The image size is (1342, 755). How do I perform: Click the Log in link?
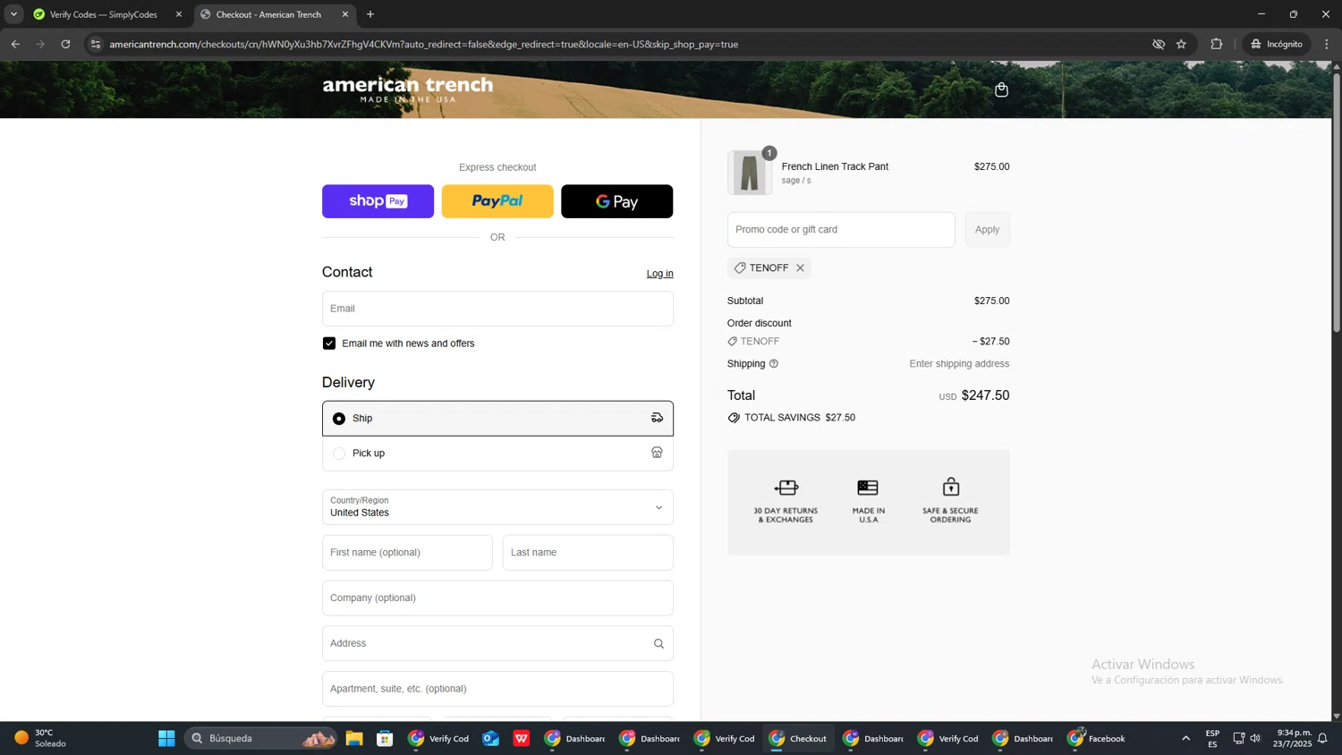point(660,274)
